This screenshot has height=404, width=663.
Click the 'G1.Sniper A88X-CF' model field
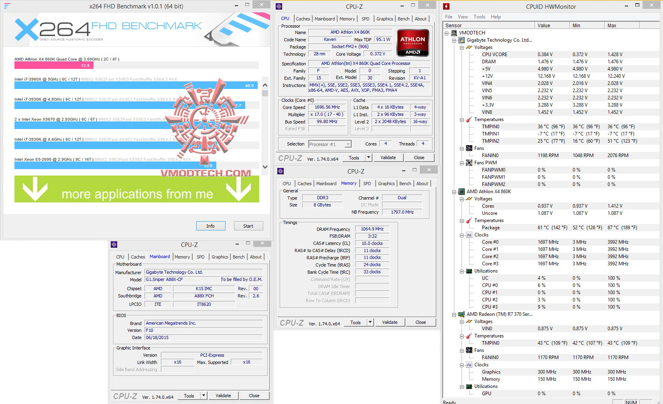(x=183, y=279)
